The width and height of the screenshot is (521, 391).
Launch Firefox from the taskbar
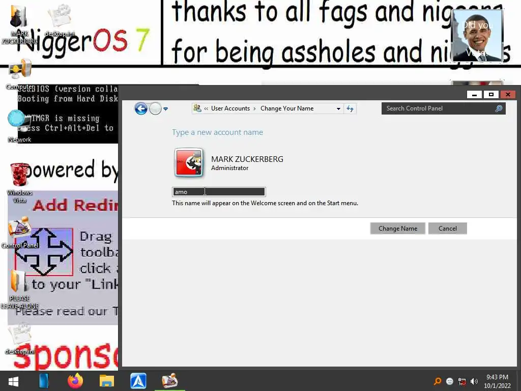pyautogui.click(x=75, y=381)
